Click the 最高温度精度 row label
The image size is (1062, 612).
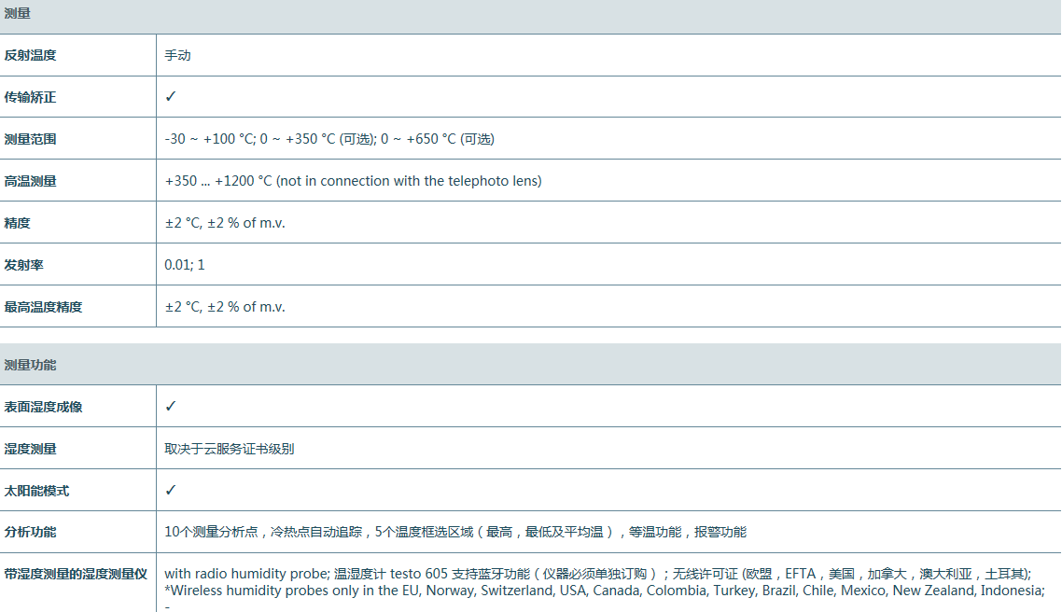43,307
